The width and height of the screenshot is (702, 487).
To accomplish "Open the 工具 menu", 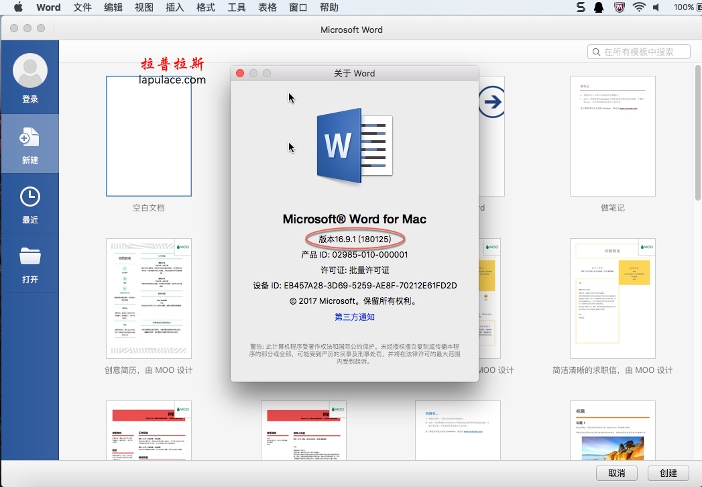I will [x=237, y=7].
